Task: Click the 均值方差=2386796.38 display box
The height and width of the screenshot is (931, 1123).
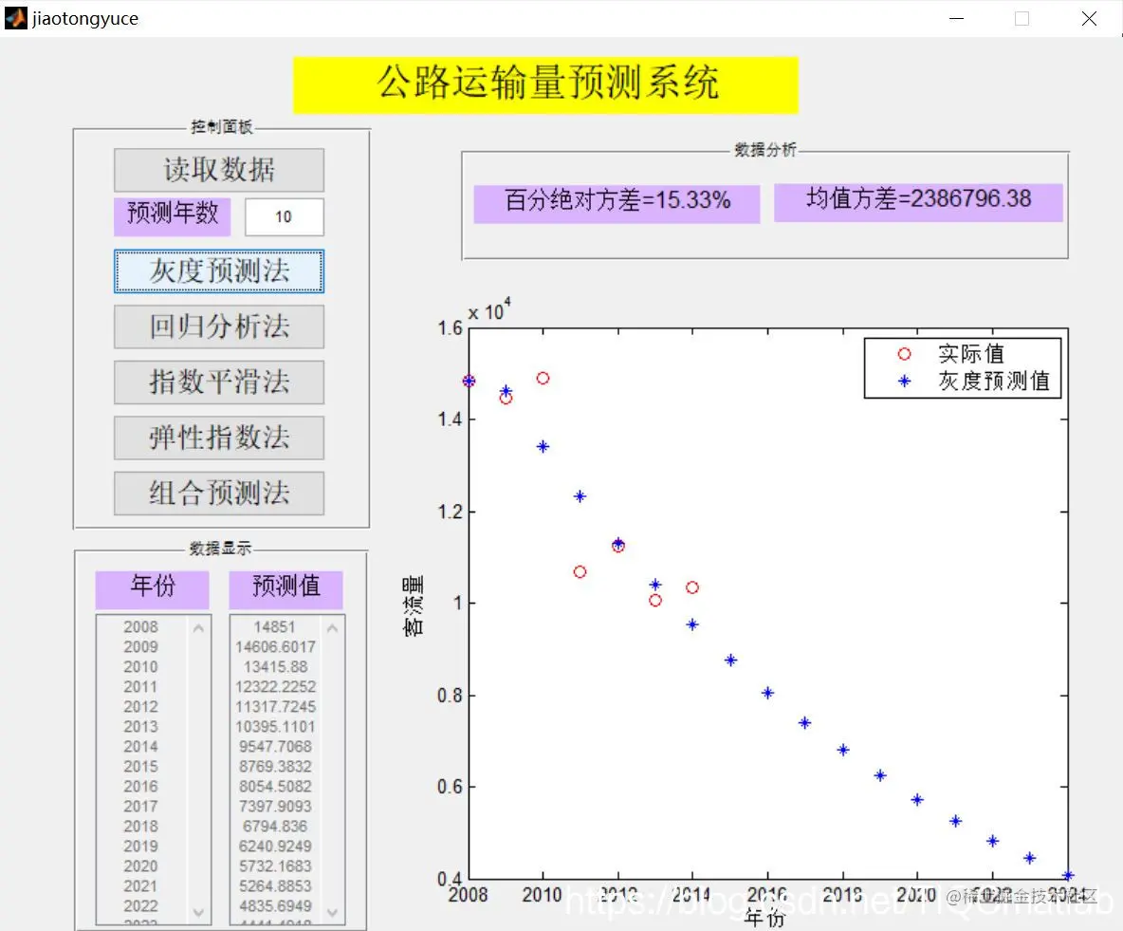Action: coord(917,204)
